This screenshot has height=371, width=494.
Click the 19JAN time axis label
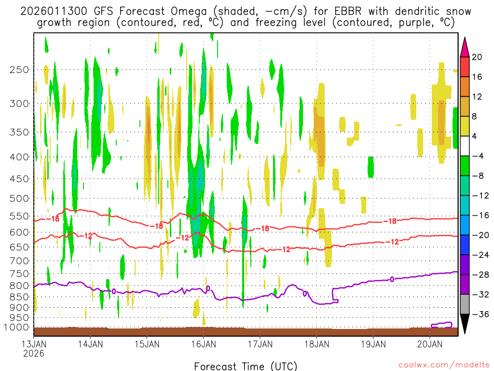[373, 344]
